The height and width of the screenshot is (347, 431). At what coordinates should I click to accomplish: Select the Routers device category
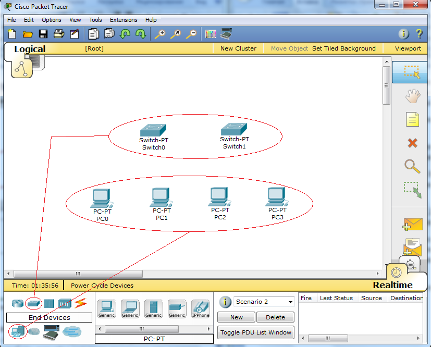(18, 303)
